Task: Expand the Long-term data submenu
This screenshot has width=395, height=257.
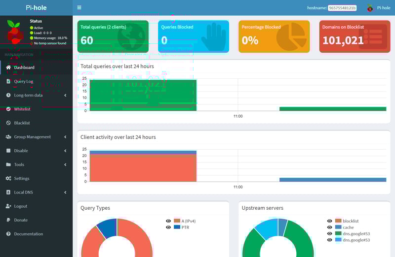Action: point(65,95)
